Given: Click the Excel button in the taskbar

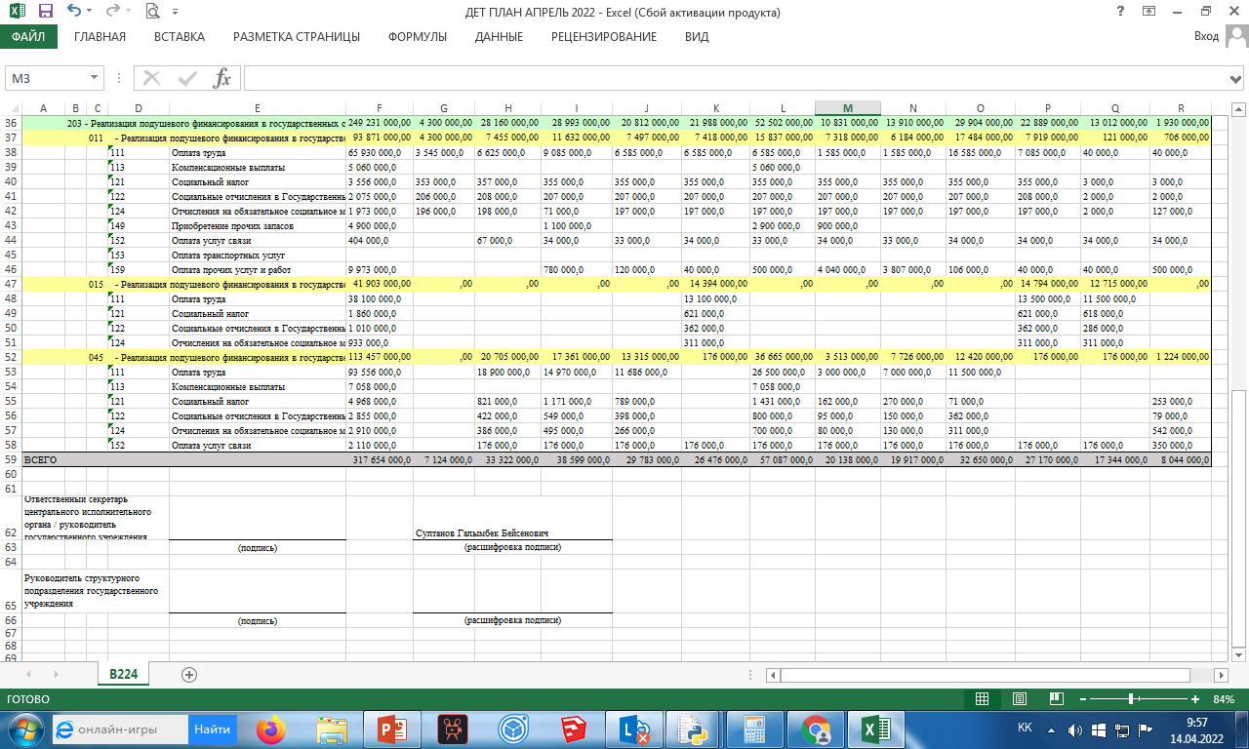Looking at the screenshot, I should click(875, 729).
